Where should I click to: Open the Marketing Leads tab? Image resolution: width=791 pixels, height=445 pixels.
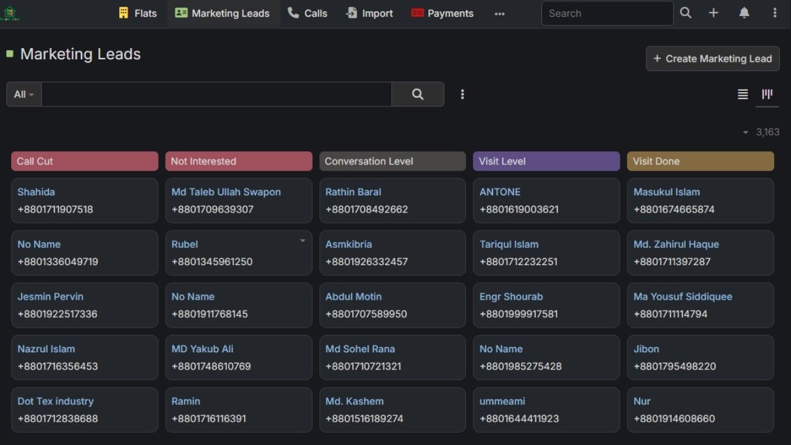point(222,13)
